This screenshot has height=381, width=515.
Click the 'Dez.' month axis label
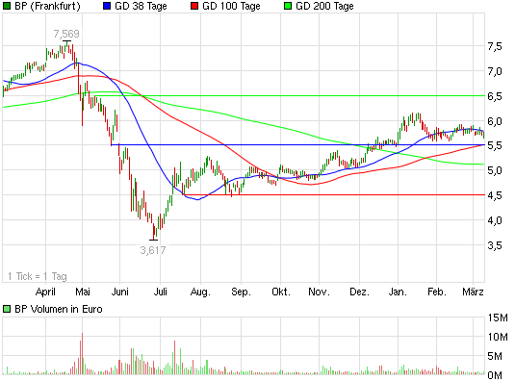tap(359, 292)
